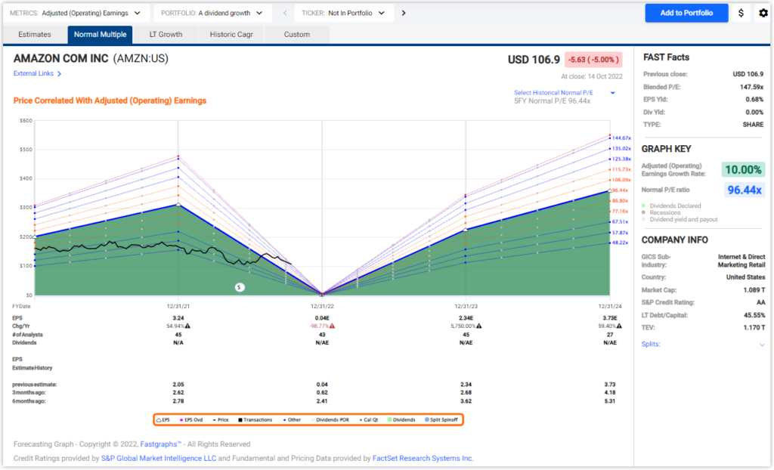Go to next ticker arrow
774x470 pixels.
coord(404,14)
